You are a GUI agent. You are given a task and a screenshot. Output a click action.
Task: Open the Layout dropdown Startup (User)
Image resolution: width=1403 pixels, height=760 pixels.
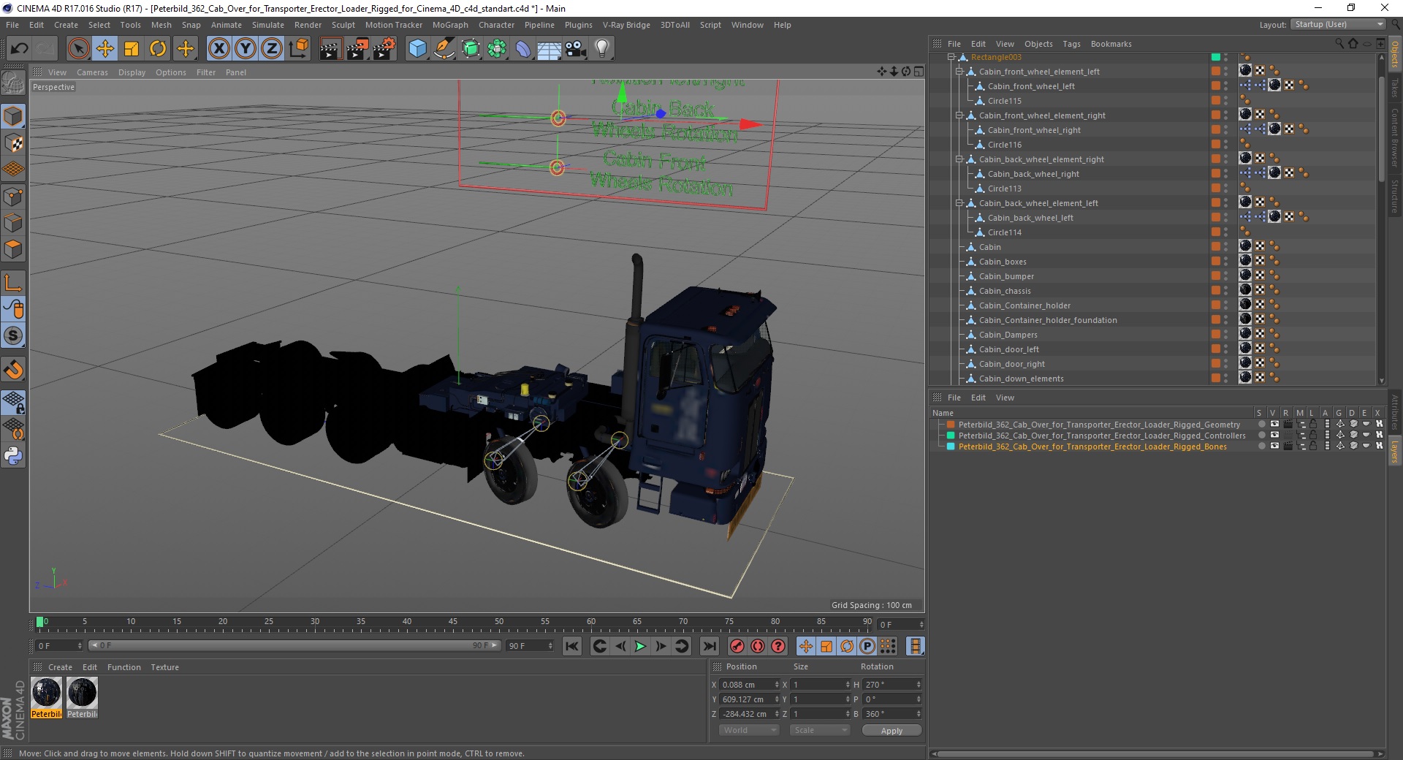click(1339, 24)
